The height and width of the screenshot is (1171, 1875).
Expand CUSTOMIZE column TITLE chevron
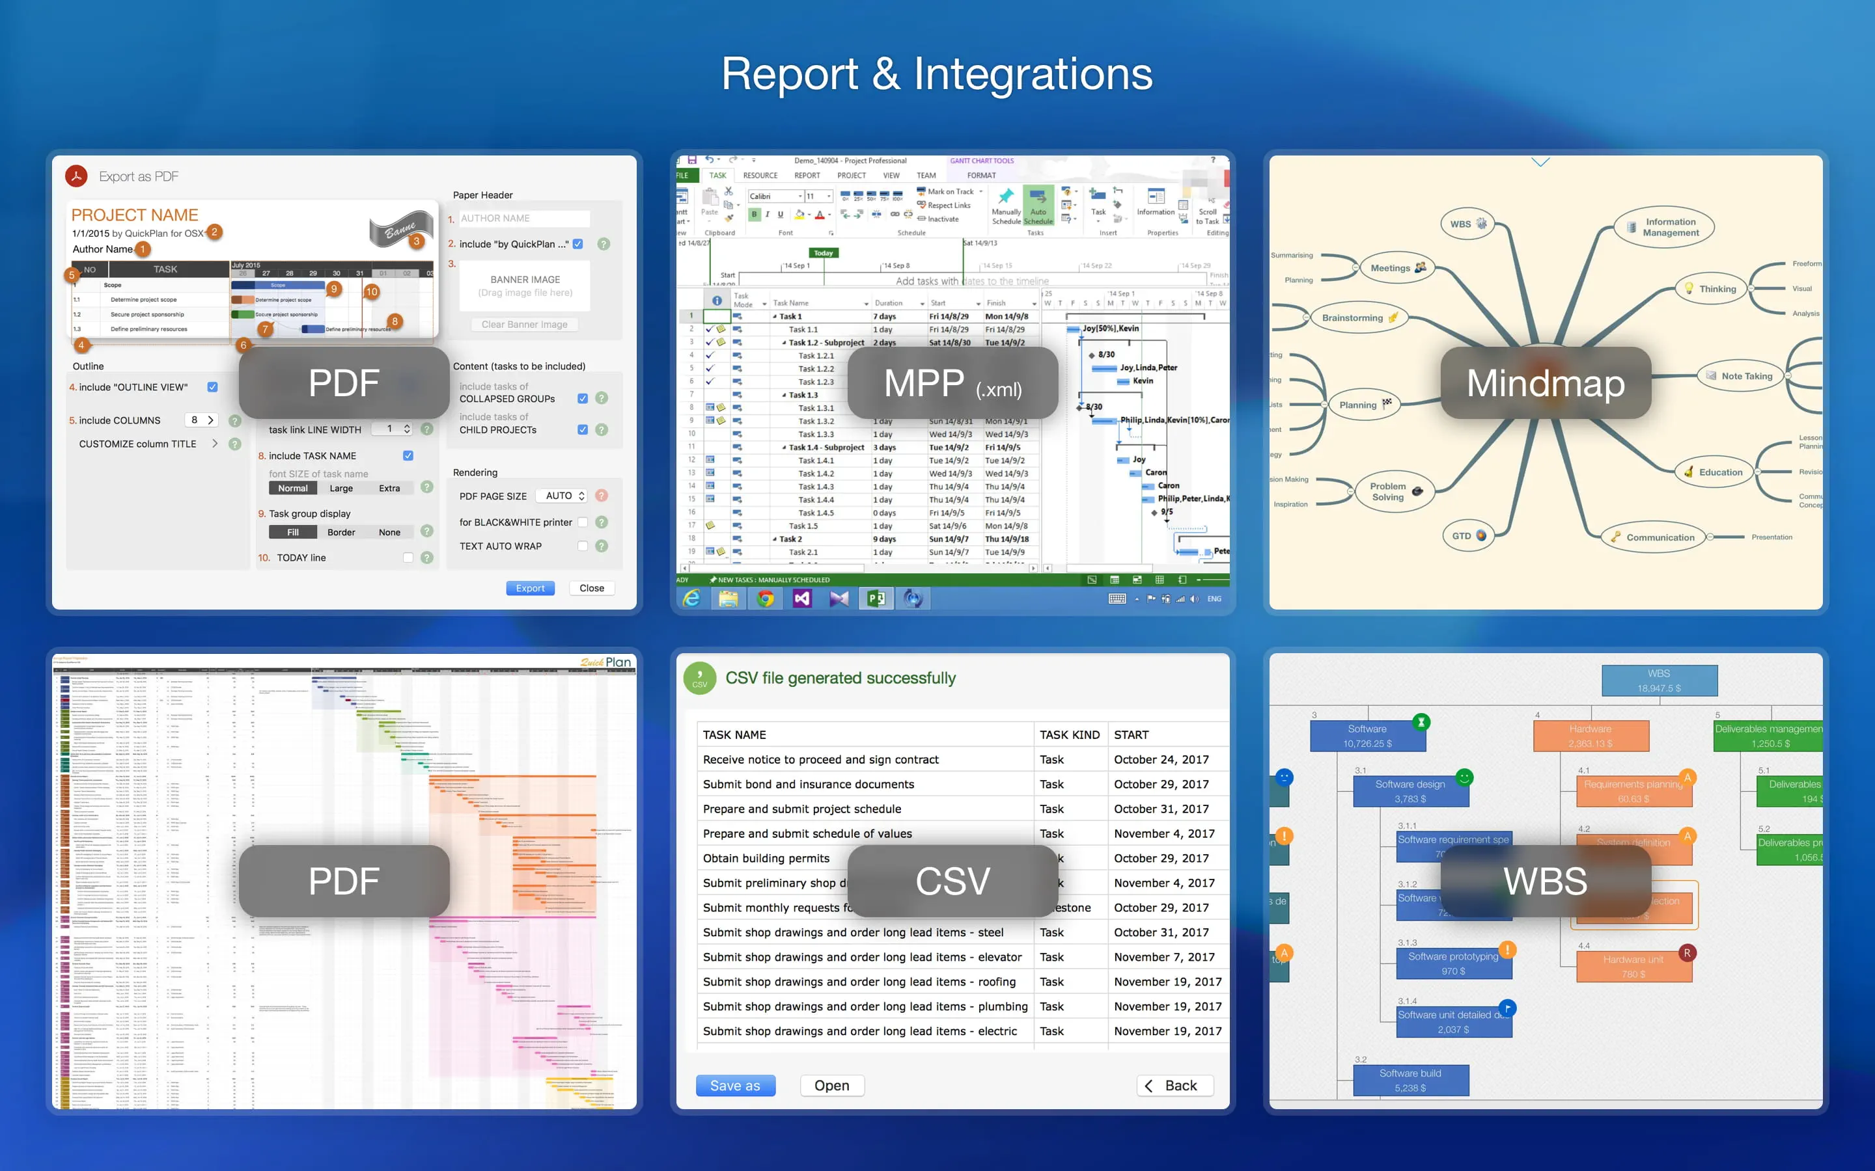[215, 444]
